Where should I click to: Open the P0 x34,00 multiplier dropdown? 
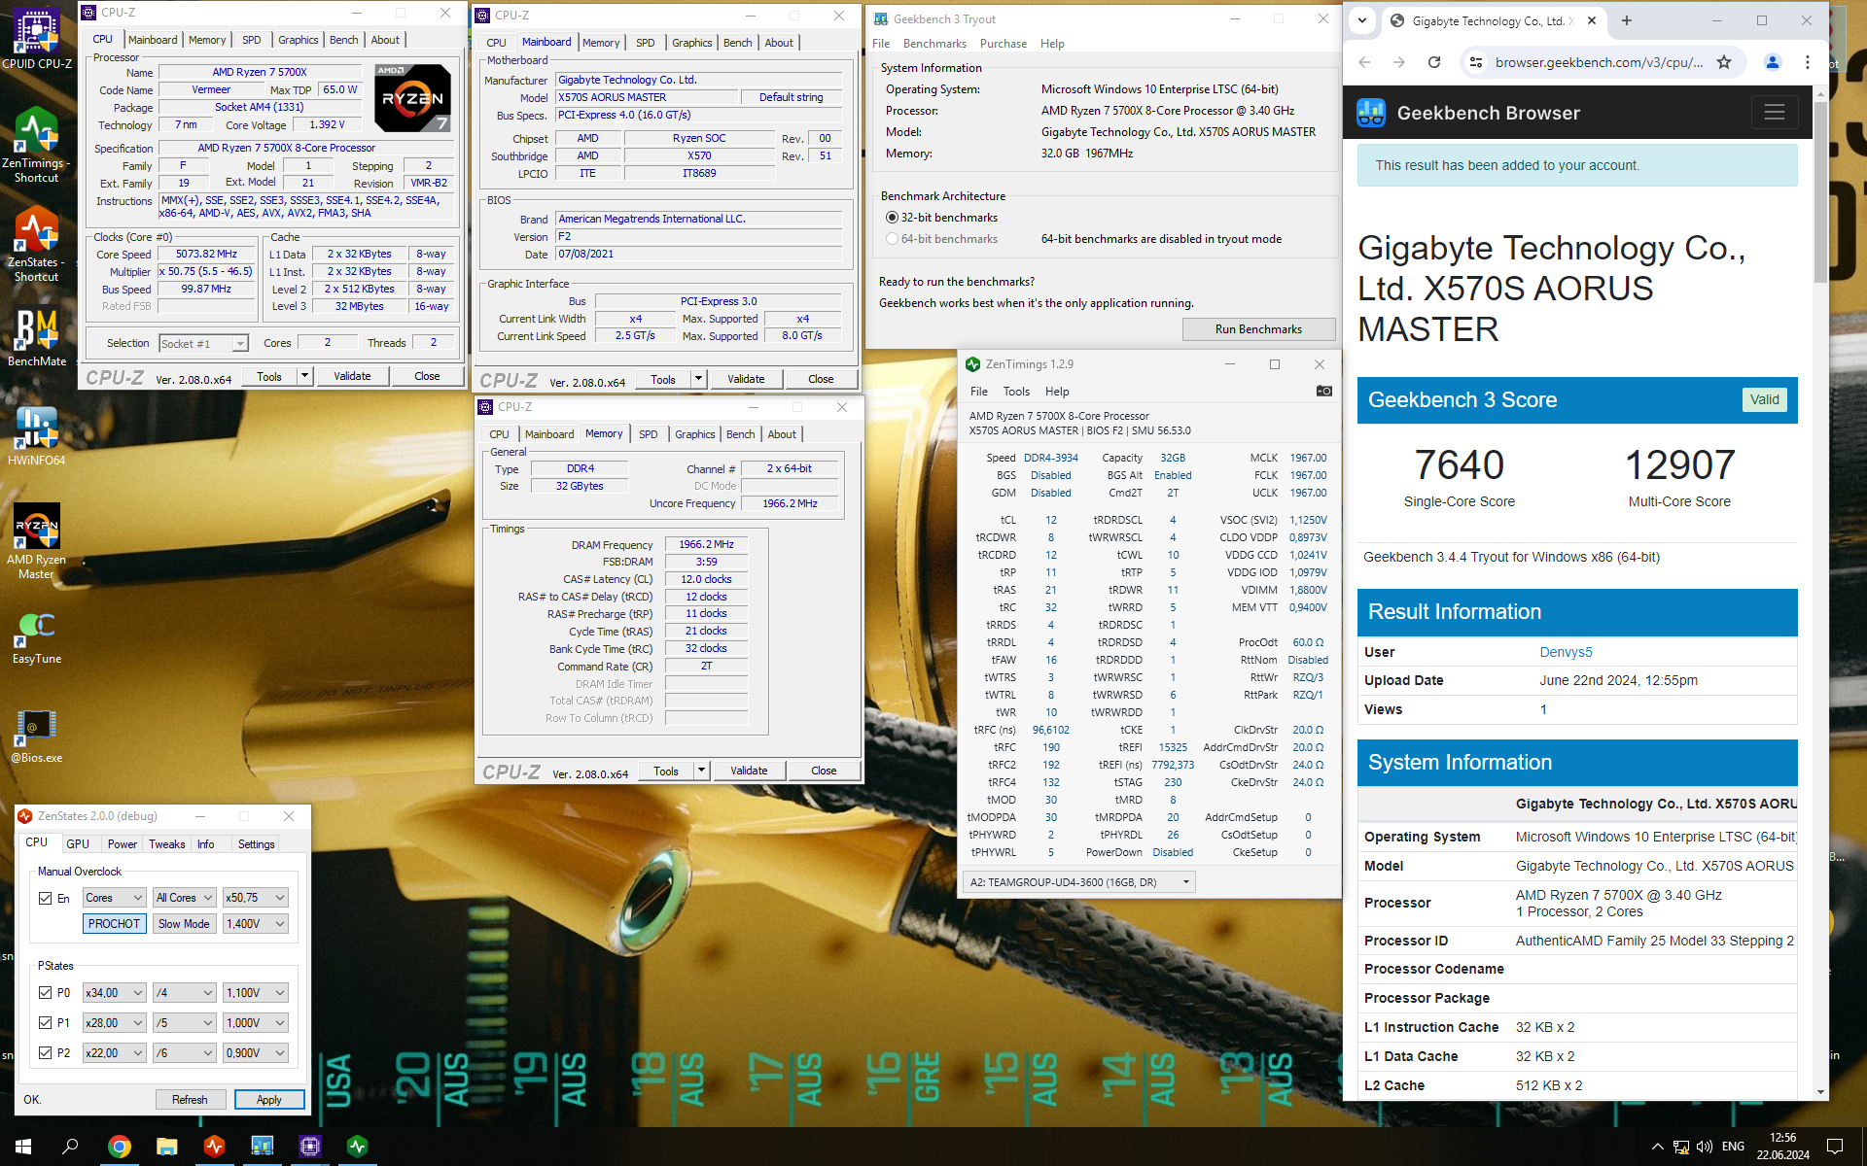point(114,992)
